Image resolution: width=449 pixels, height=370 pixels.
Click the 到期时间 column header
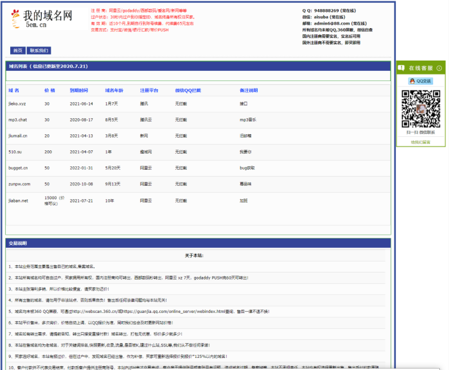pyautogui.click(x=79, y=91)
